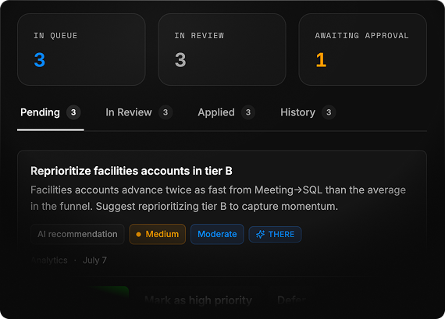The height and width of the screenshot is (319, 445).
Task: Click the AI recommendation tag
Action: [x=77, y=234]
